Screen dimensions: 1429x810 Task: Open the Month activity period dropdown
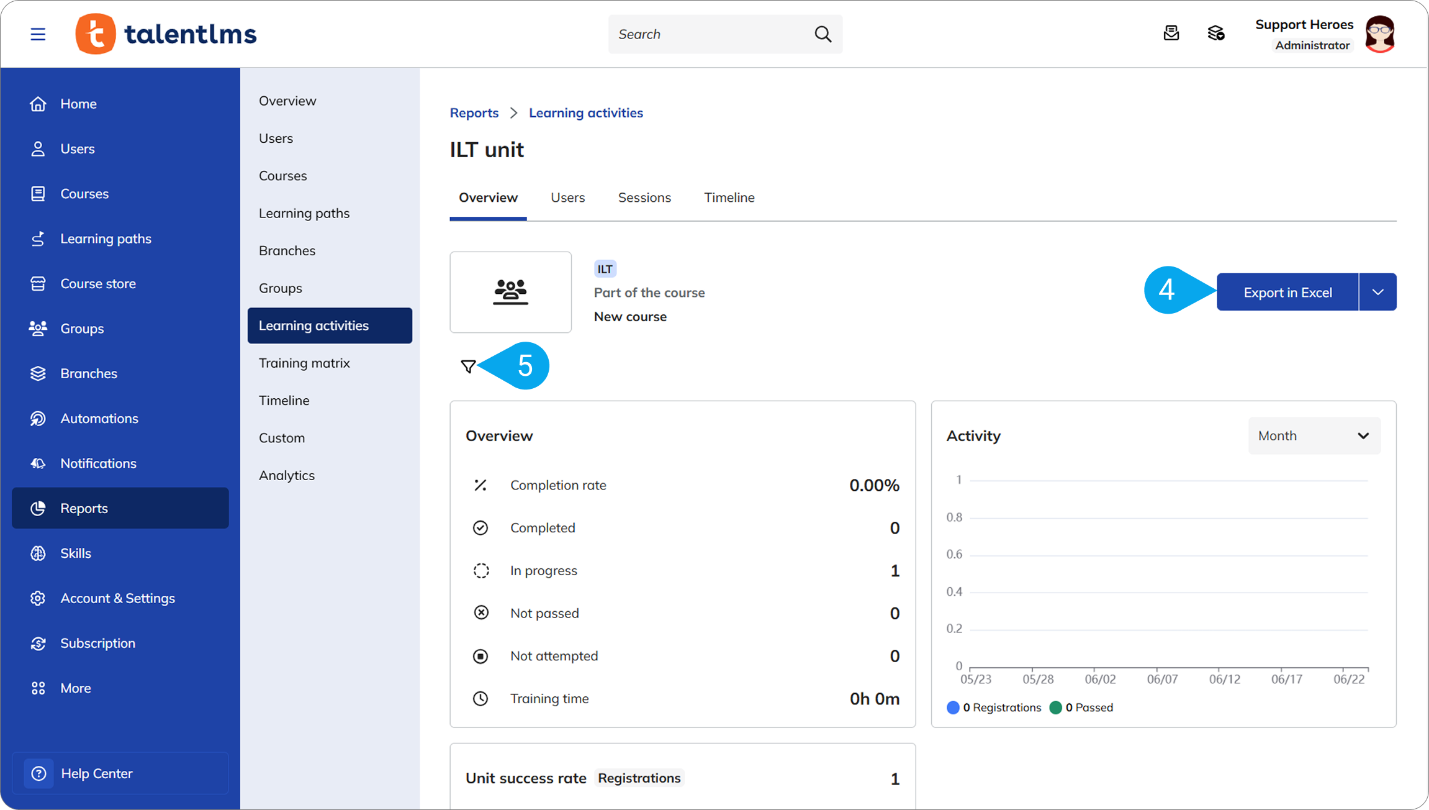[1314, 436]
